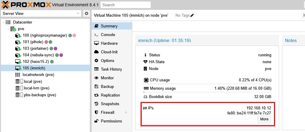Click the Memory usage progress bar
The height and width of the screenshot is (132, 305).
(207, 92)
